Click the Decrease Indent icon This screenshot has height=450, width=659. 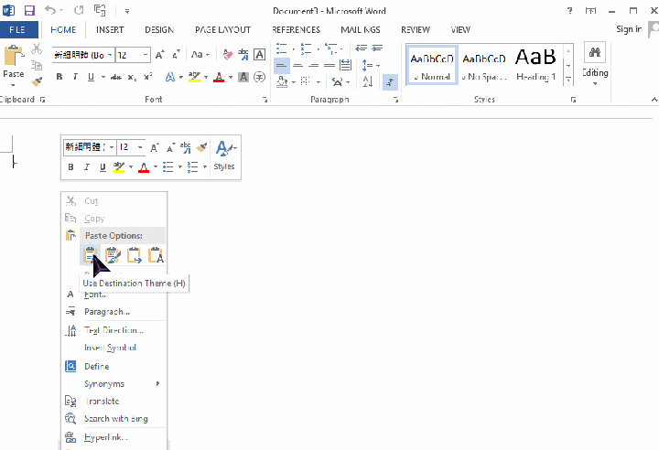(361, 48)
